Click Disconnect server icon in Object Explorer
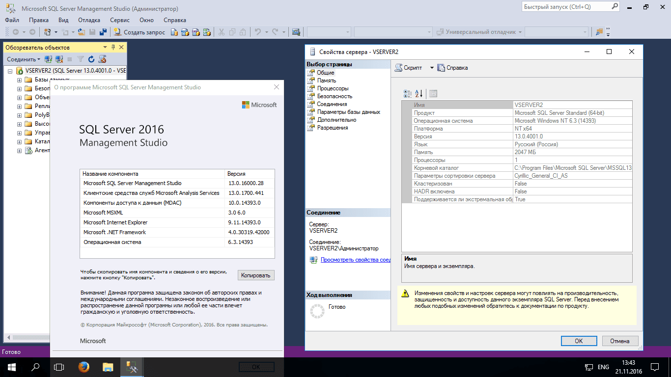The width and height of the screenshot is (671, 377). [59, 59]
